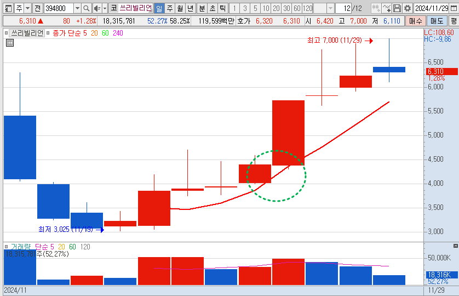Viewport: 459px width, 296px height.
Task: Click the 매도 sell button
Action: pyautogui.click(x=437, y=21)
